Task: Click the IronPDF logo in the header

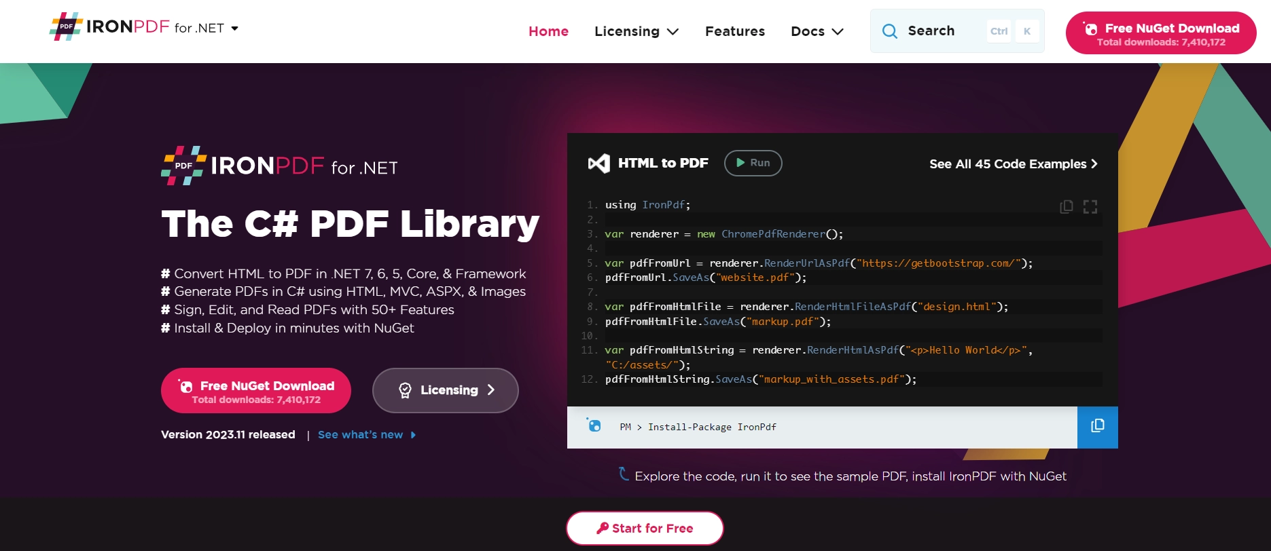Action: [x=109, y=27]
